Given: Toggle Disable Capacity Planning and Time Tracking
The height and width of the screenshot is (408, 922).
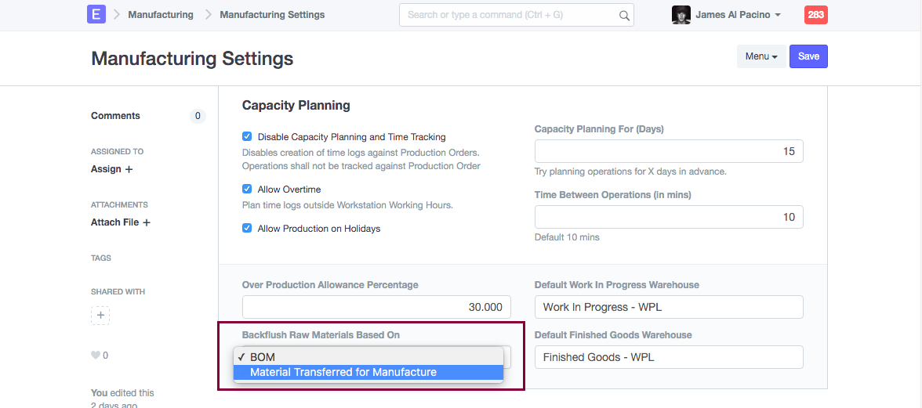Looking at the screenshot, I should click(247, 136).
